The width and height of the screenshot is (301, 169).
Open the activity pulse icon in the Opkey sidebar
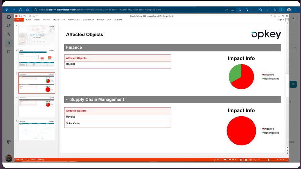click(x=9, y=34)
